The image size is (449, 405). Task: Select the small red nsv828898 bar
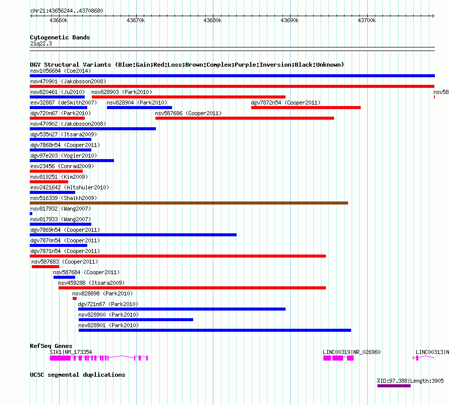point(75,298)
